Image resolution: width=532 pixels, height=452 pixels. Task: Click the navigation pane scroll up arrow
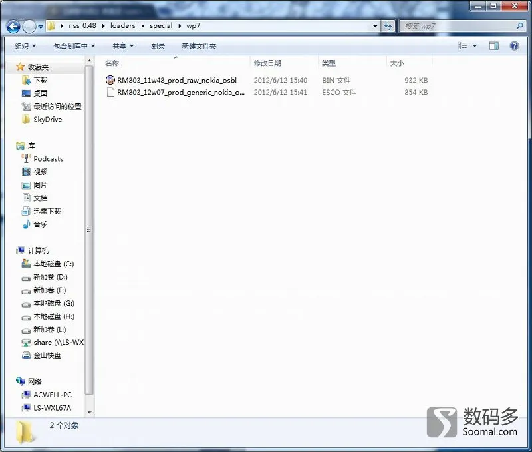89,61
